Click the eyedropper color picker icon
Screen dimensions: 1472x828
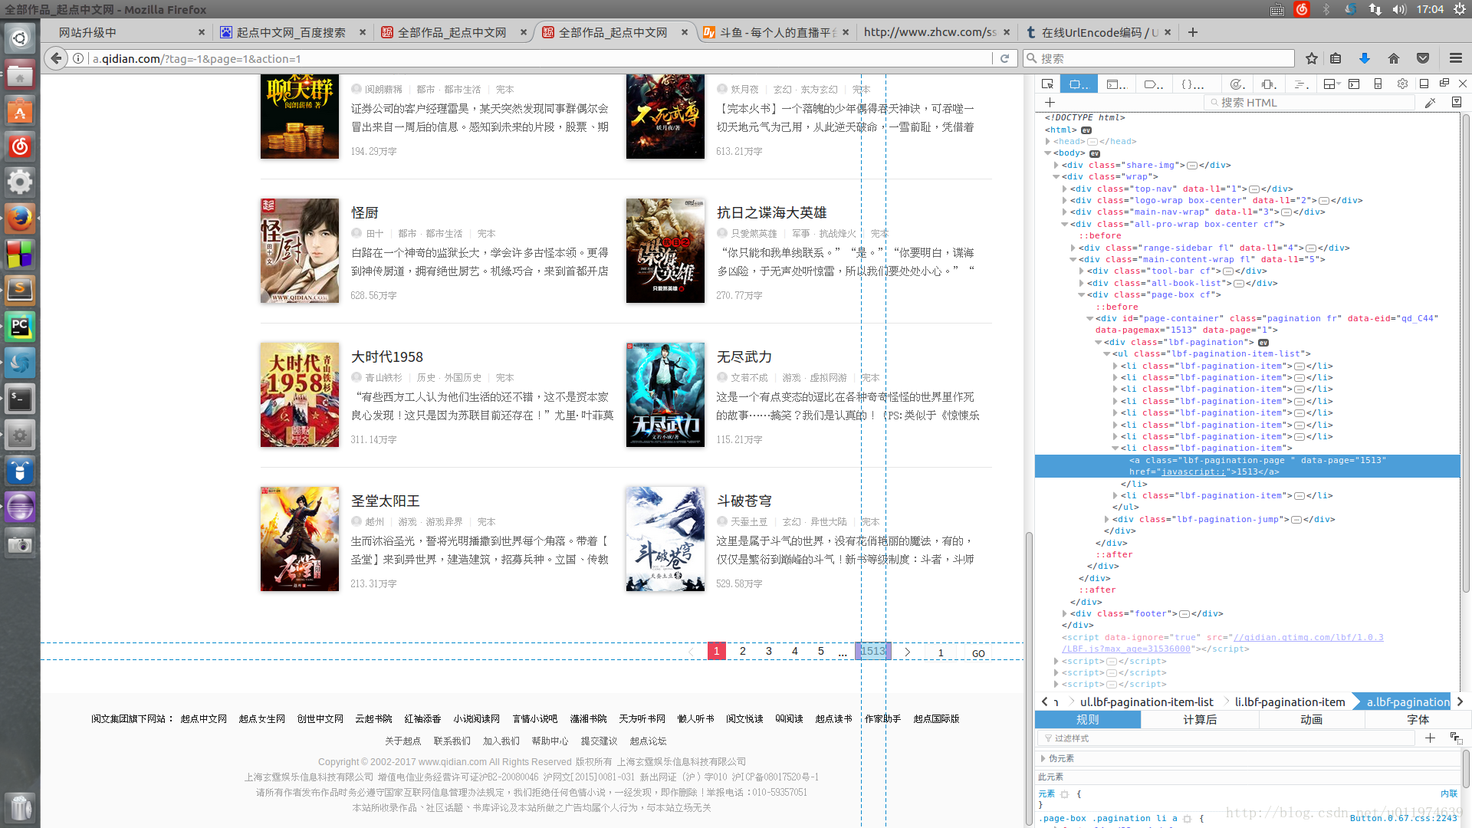point(1430,102)
